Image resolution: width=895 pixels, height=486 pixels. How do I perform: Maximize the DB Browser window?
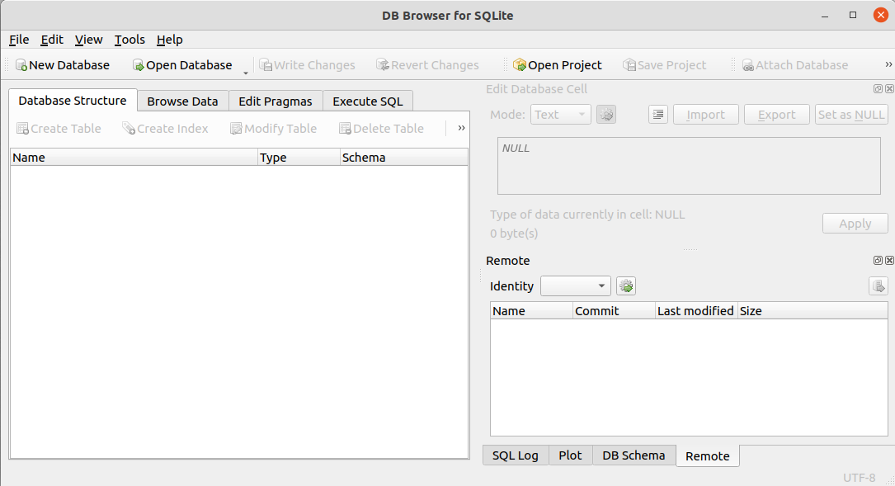pyautogui.click(x=853, y=16)
